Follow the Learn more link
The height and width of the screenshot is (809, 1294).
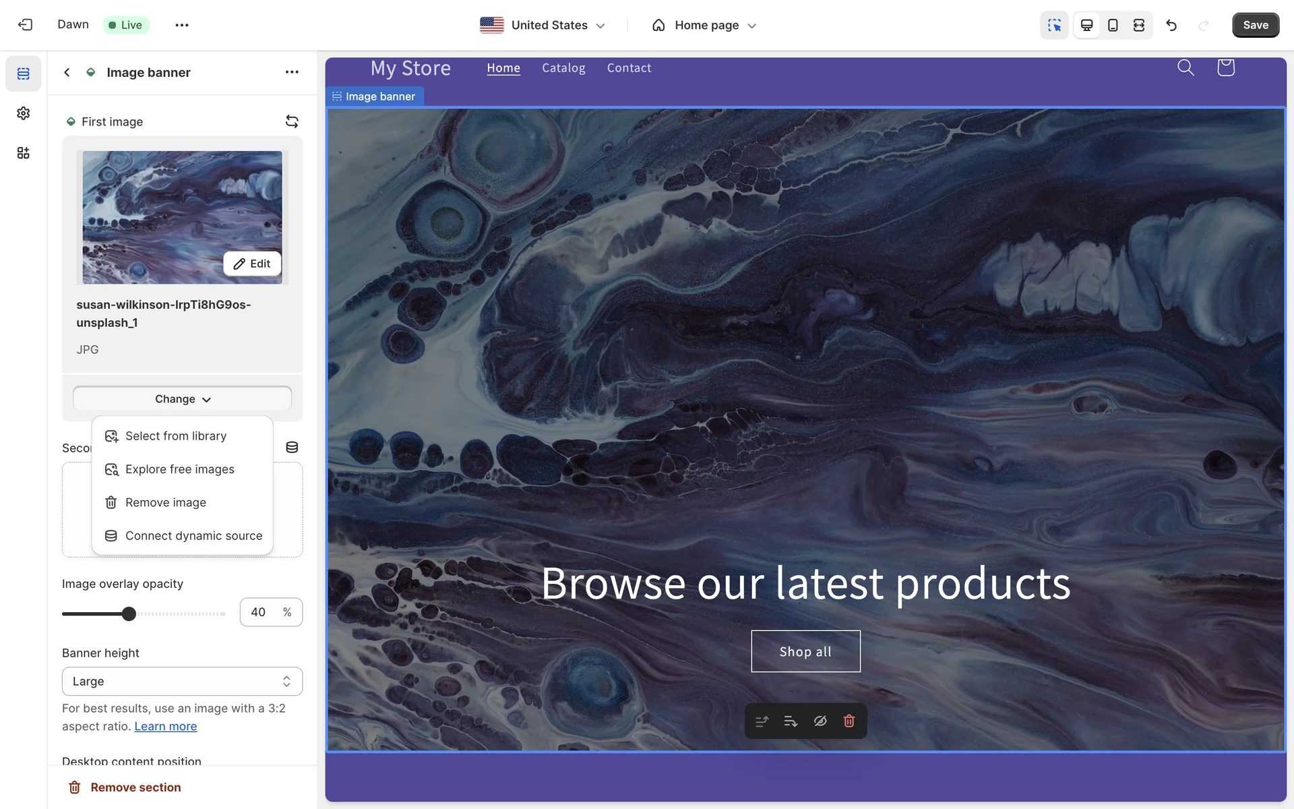pos(165,726)
